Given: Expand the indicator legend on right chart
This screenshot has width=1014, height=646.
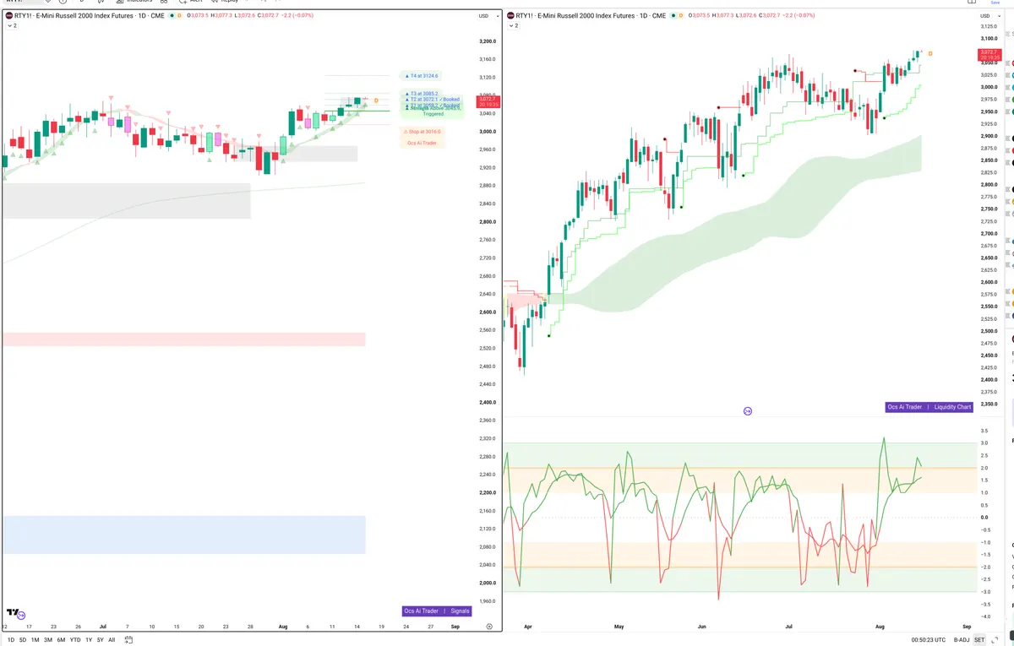Looking at the screenshot, I should click(513, 26).
